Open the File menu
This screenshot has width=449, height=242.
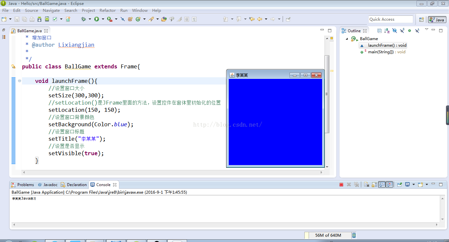point(5,10)
